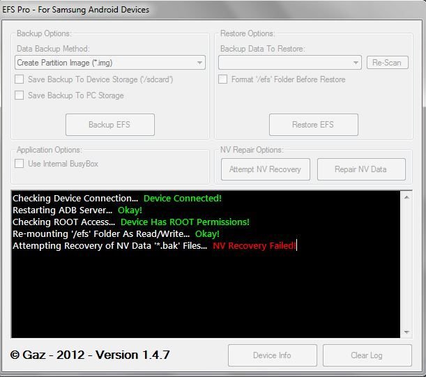
Task: Select 'Device Connected!' log text
Action: pyautogui.click(x=183, y=199)
